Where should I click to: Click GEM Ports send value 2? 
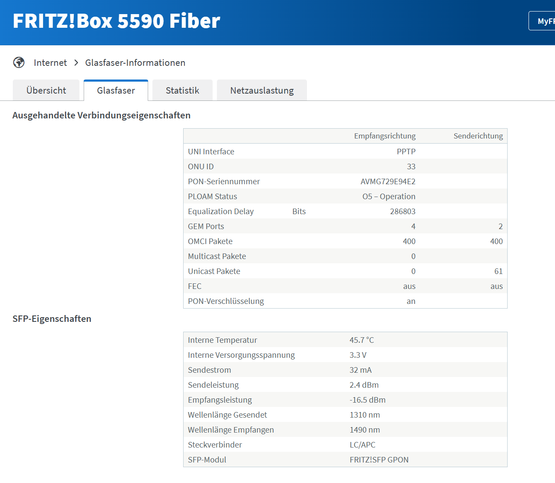point(501,227)
